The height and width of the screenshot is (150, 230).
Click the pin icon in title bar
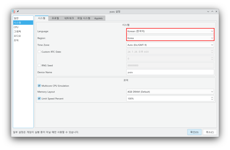click(18, 11)
